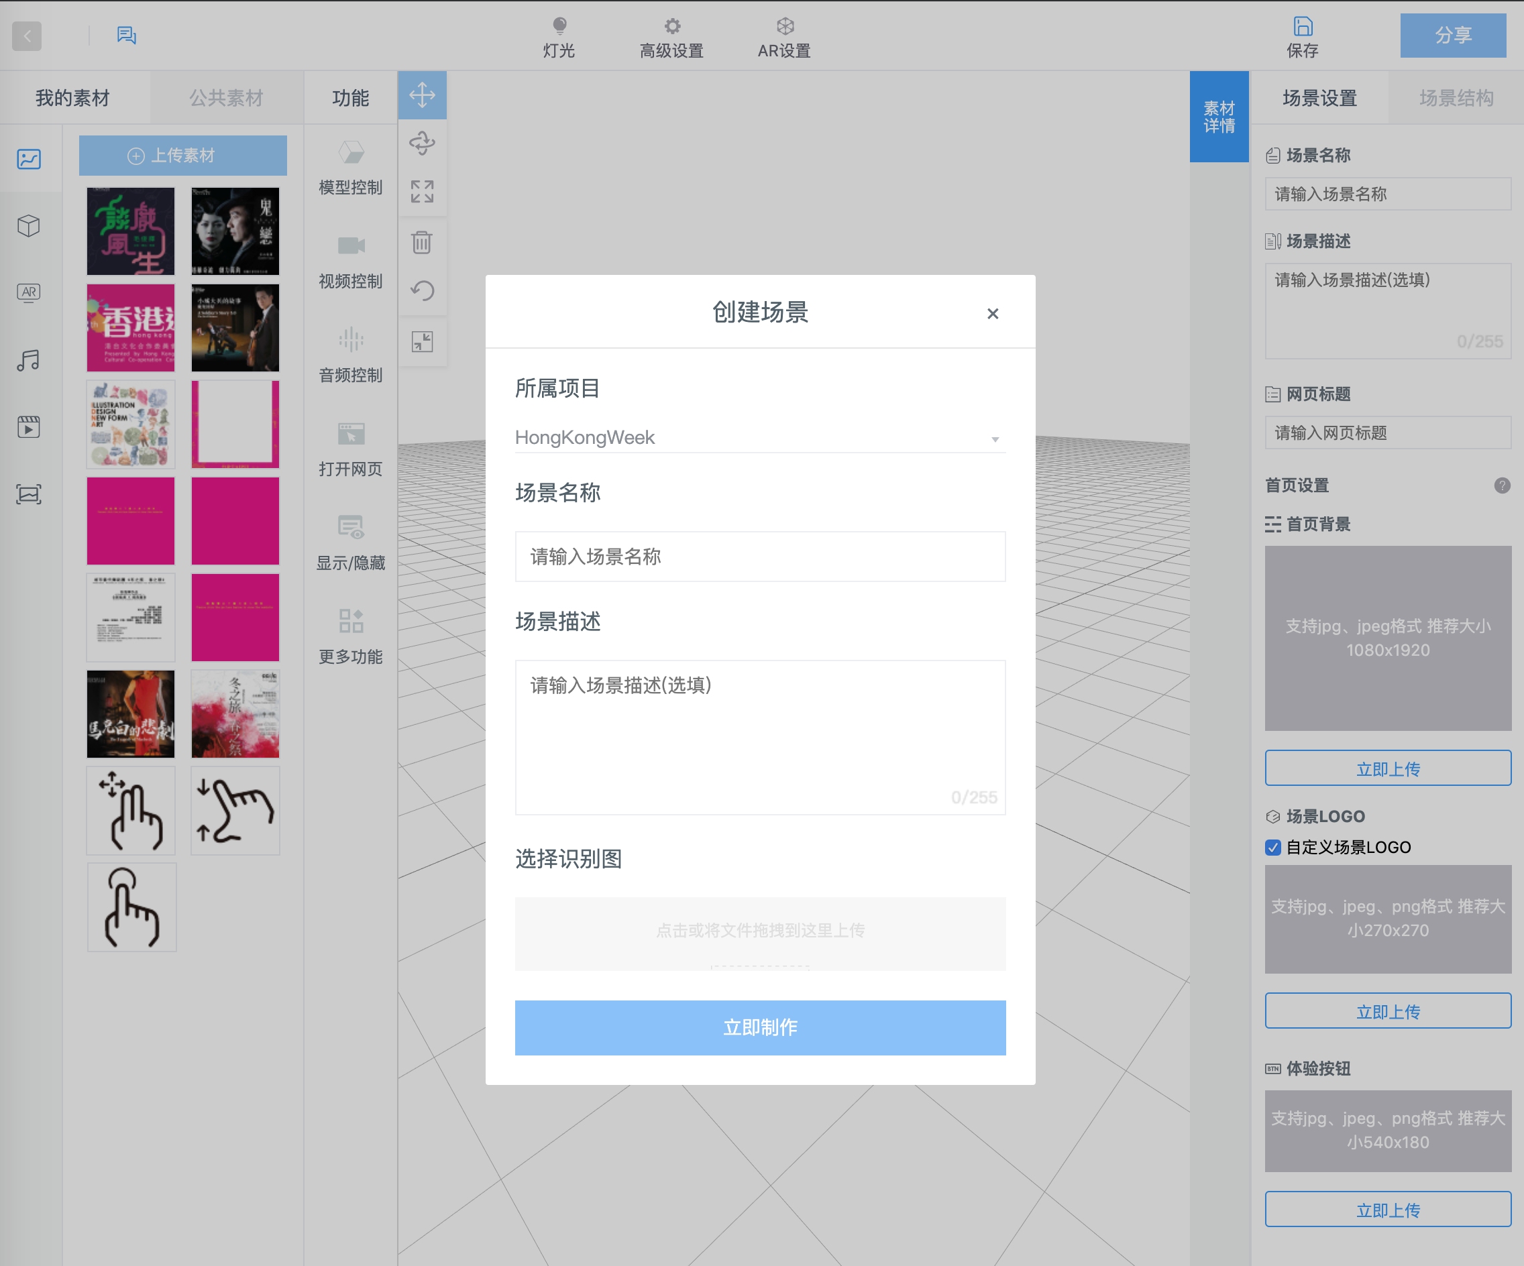Switch to the 公共素材 tab
Image resolution: width=1524 pixels, height=1266 pixels.
click(x=225, y=98)
